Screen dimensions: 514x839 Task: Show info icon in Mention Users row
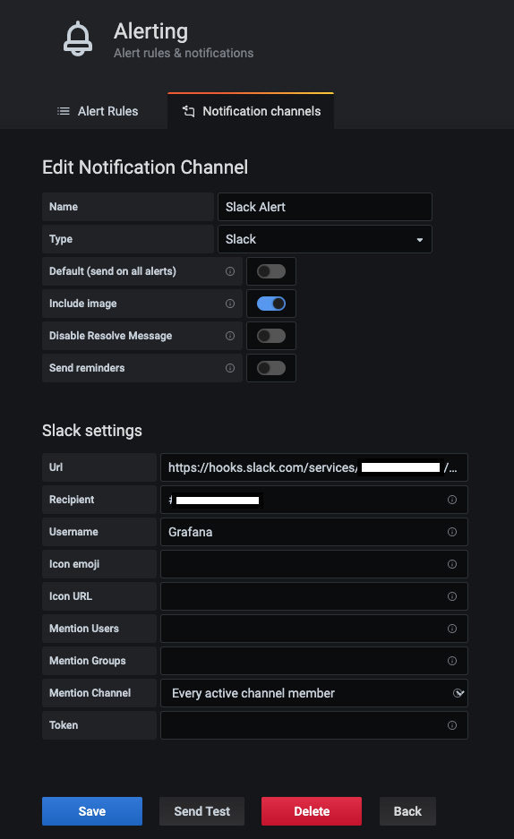pyautogui.click(x=452, y=629)
